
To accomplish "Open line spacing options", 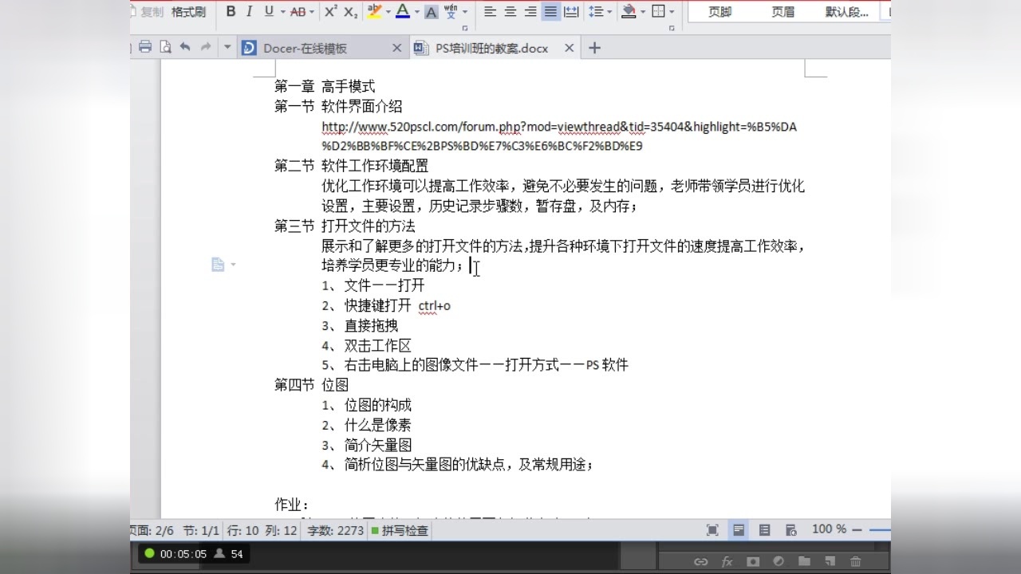I will 596,11.
